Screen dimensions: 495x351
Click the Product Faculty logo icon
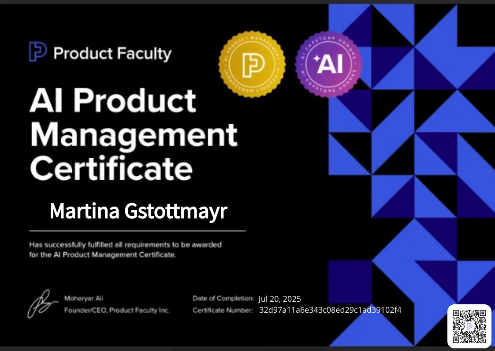click(x=37, y=52)
